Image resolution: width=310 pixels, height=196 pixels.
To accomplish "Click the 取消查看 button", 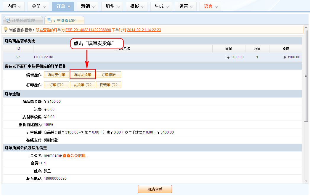I will click(x=155, y=189).
